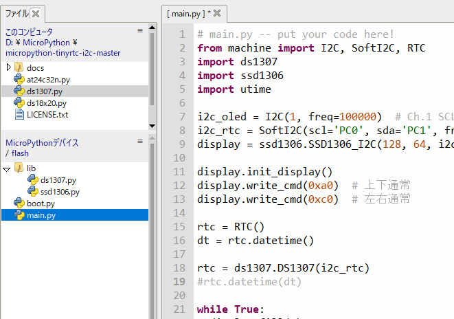Image resolution: width=454 pixels, height=319 pixels.
Task: Click the MicroPythonデバイス heading link
Action: click(x=42, y=142)
